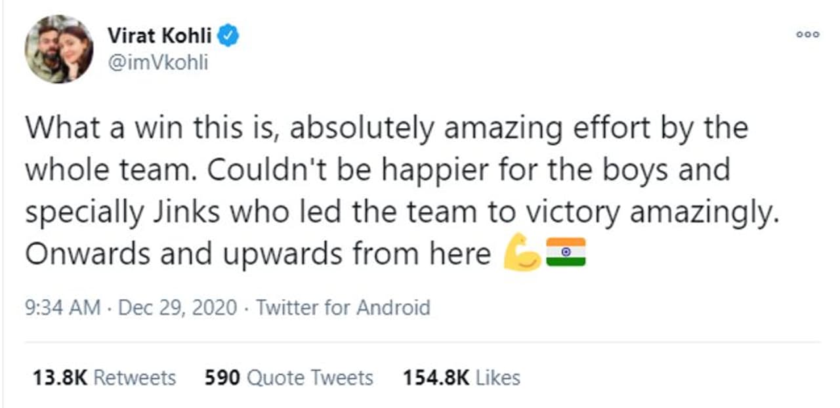Open the three-dot more options menu
The height and width of the screenshot is (408, 840).
pyautogui.click(x=807, y=35)
